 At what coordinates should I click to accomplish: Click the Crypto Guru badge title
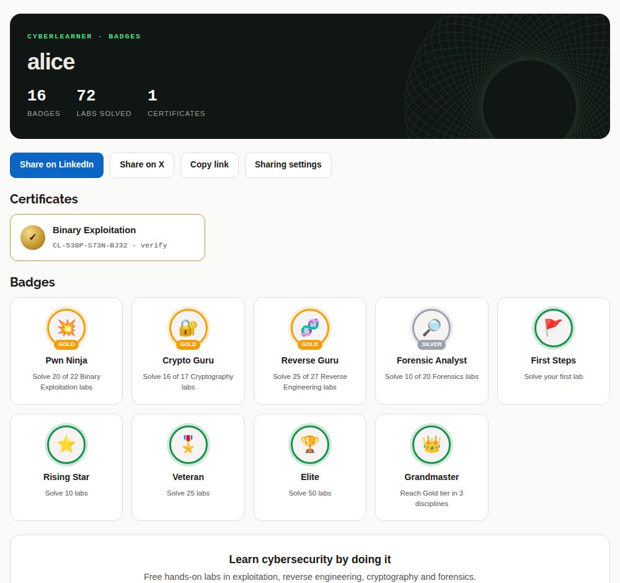click(x=188, y=360)
